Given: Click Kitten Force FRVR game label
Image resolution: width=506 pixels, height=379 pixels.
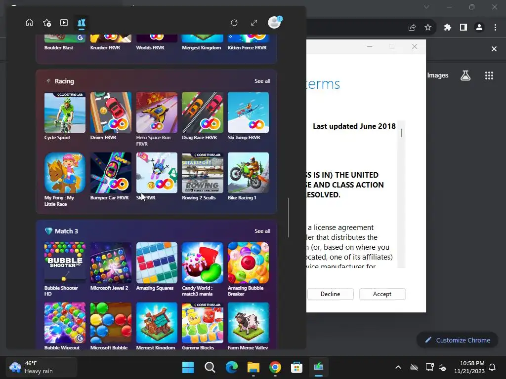Looking at the screenshot, I should pyautogui.click(x=247, y=48).
